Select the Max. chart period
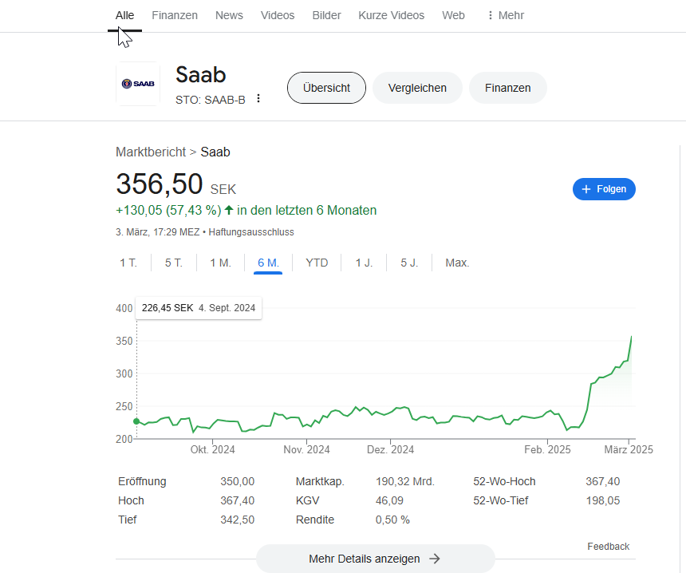This screenshot has width=686, height=573. tap(457, 263)
